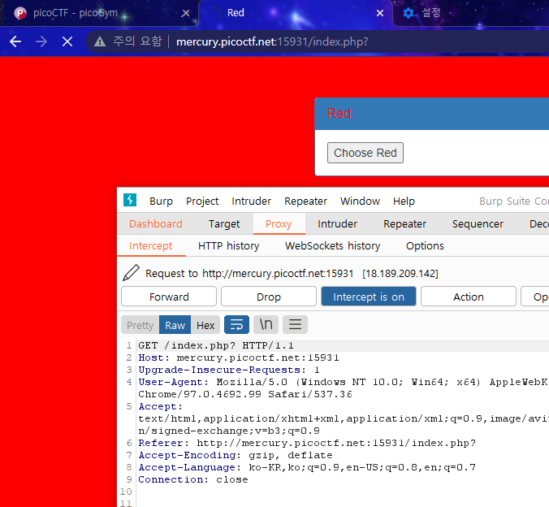Open the hamburger message editor menu icon
Screen dimensions: 549x507
(x=295, y=325)
